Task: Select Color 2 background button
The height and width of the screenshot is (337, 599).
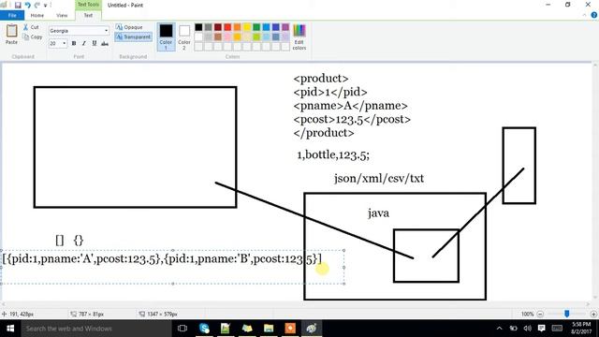Action: (x=184, y=37)
